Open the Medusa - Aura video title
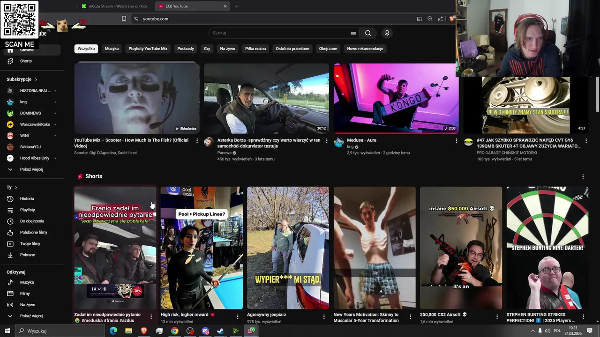 (361, 140)
